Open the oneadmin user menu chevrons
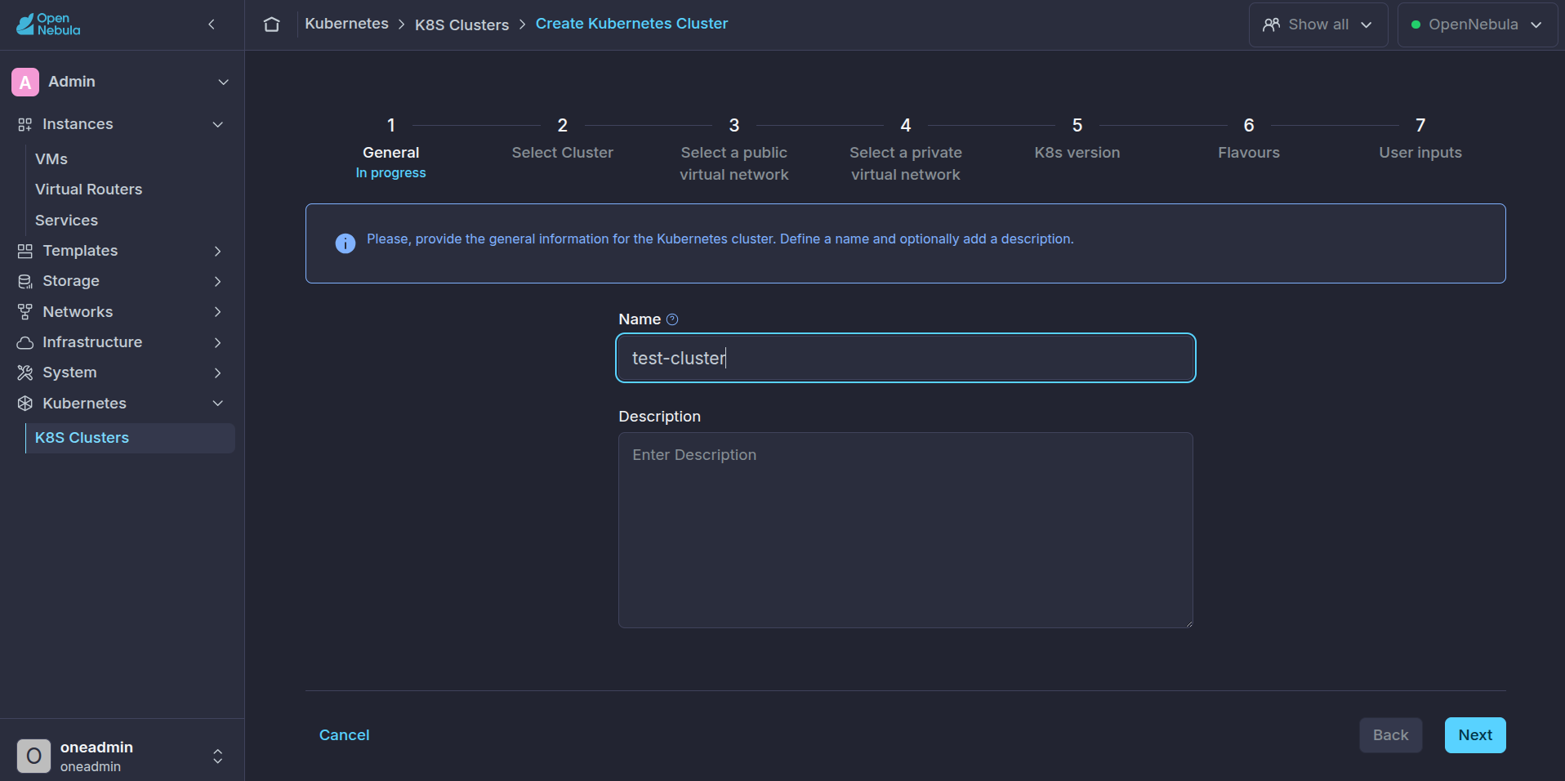This screenshot has width=1565, height=781. pyautogui.click(x=218, y=756)
